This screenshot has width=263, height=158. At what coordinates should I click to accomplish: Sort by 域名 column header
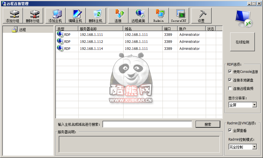143,29
